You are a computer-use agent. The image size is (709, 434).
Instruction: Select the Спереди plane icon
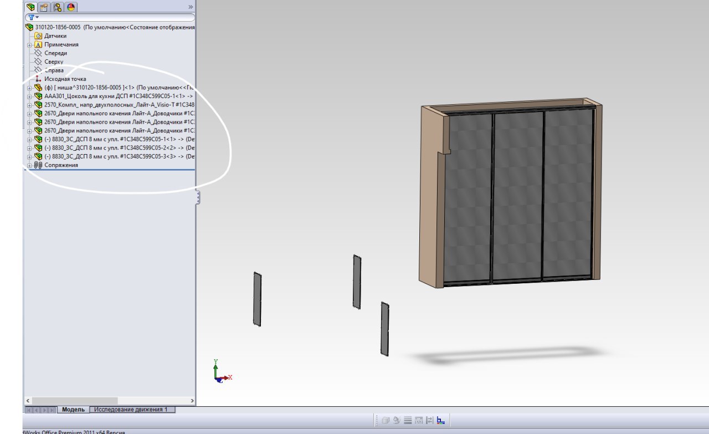point(38,53)
